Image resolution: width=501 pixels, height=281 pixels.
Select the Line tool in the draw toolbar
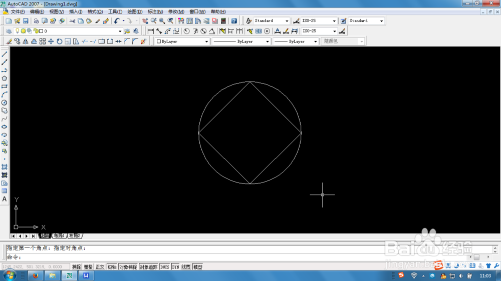(4, 54)
